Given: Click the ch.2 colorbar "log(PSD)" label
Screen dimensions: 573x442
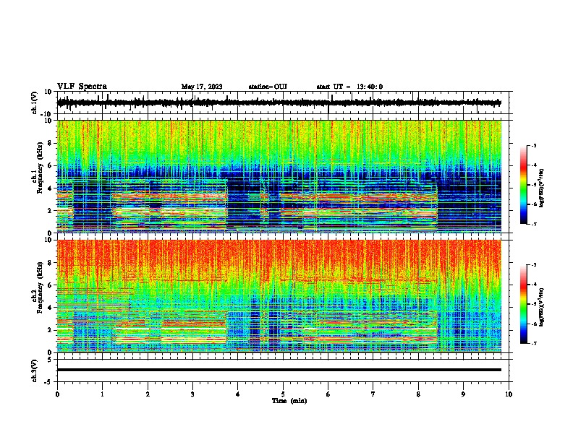Looking at the screenshot, I should [542, 307].
